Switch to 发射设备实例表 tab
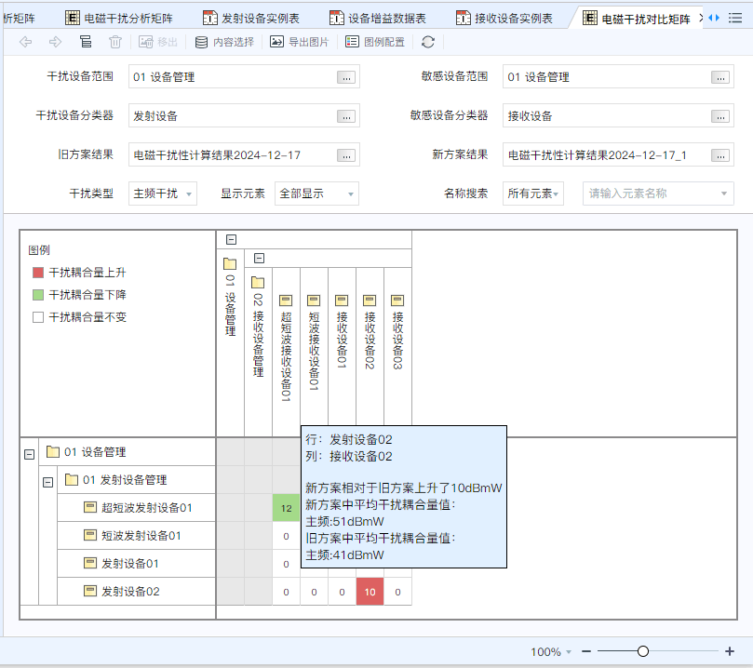753x668 pixels. tap(251, 19)
